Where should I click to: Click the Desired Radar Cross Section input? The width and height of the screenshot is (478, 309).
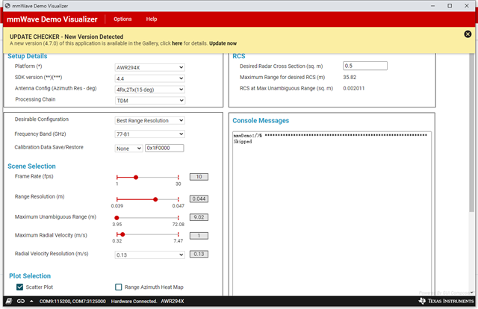365,66
